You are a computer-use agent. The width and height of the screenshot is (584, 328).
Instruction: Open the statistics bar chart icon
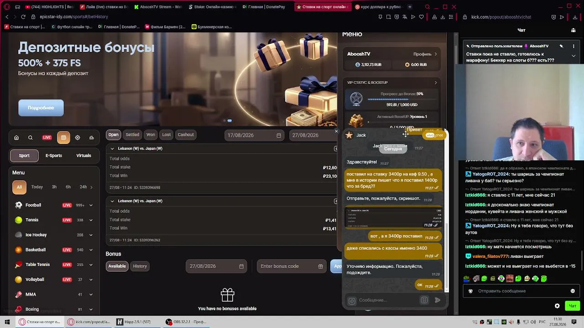pyautogui.click(x=92, y=138)
